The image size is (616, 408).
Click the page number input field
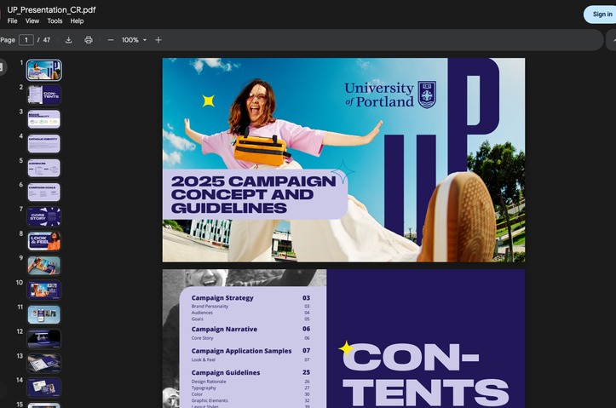[x=26, y=40]
